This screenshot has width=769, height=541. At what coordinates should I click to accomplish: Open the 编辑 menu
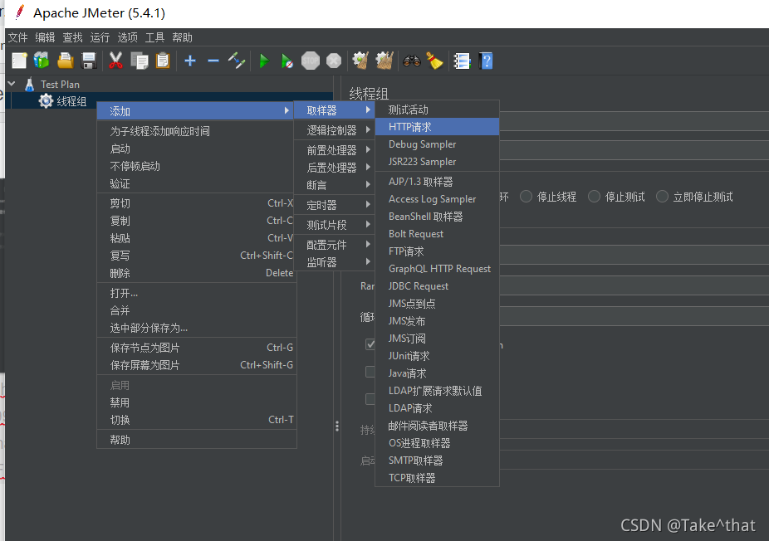[45, 37]
